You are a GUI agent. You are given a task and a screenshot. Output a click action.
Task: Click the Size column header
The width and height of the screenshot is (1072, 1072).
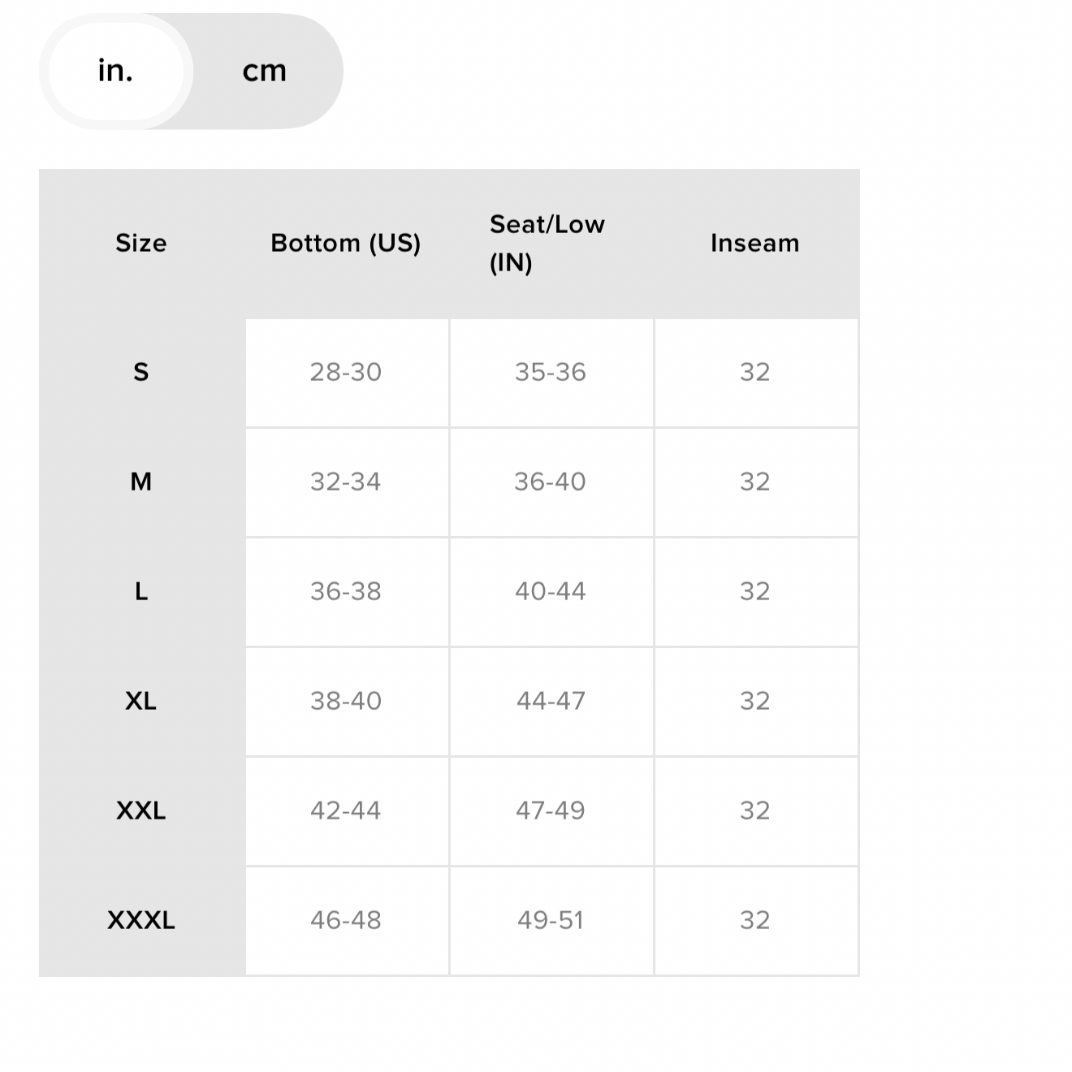pyautogui.click(x=141, y=243)
